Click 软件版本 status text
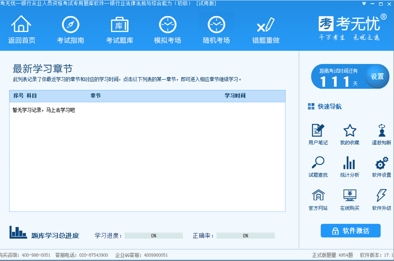394x261 pixels. point(377,255)
